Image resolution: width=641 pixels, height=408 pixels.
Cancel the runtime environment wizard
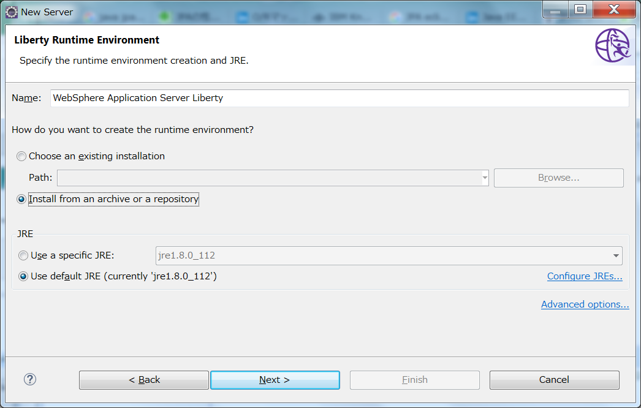coord(554,380)
